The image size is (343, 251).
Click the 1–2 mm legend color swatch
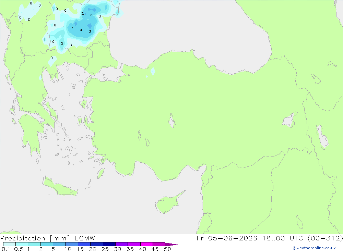(34, 244)
